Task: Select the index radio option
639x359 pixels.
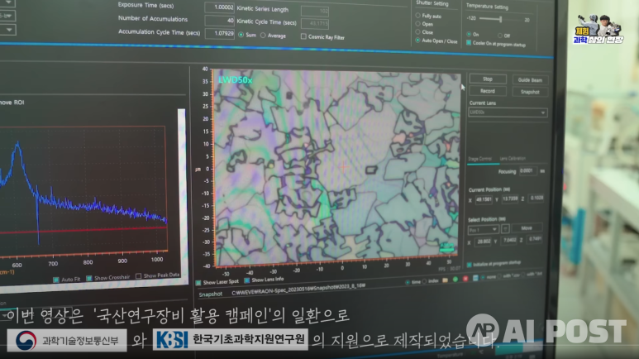Action: tap(424, 281)
